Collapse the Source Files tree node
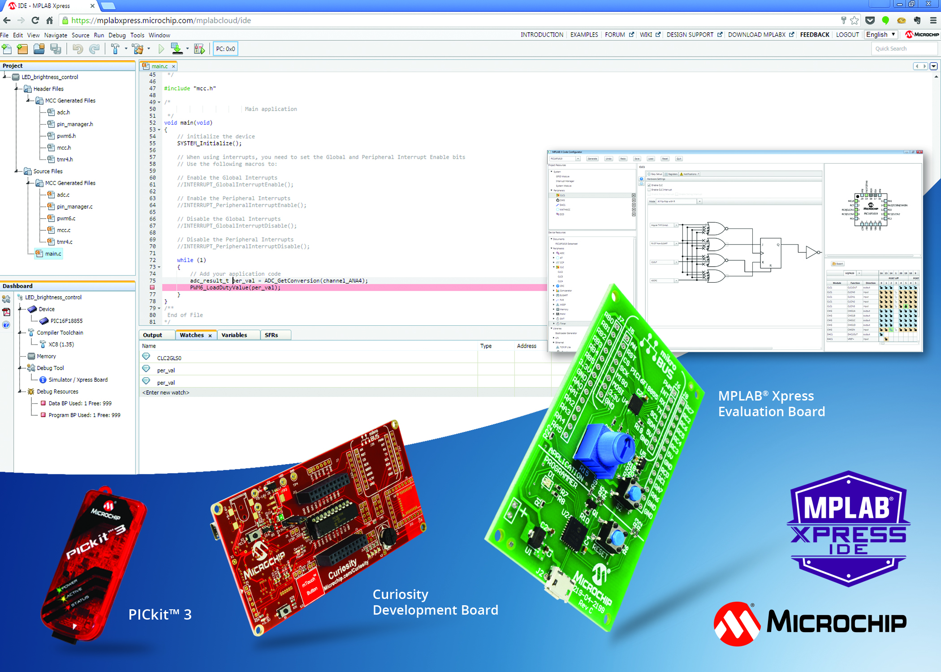The image size is (941, 672). pos(17,171)
